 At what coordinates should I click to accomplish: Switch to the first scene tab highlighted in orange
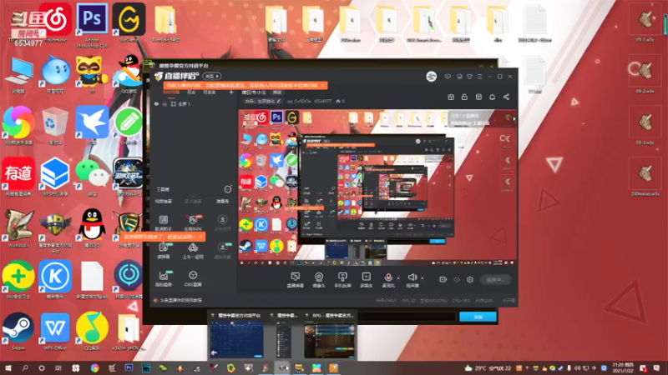pos(171,92)
